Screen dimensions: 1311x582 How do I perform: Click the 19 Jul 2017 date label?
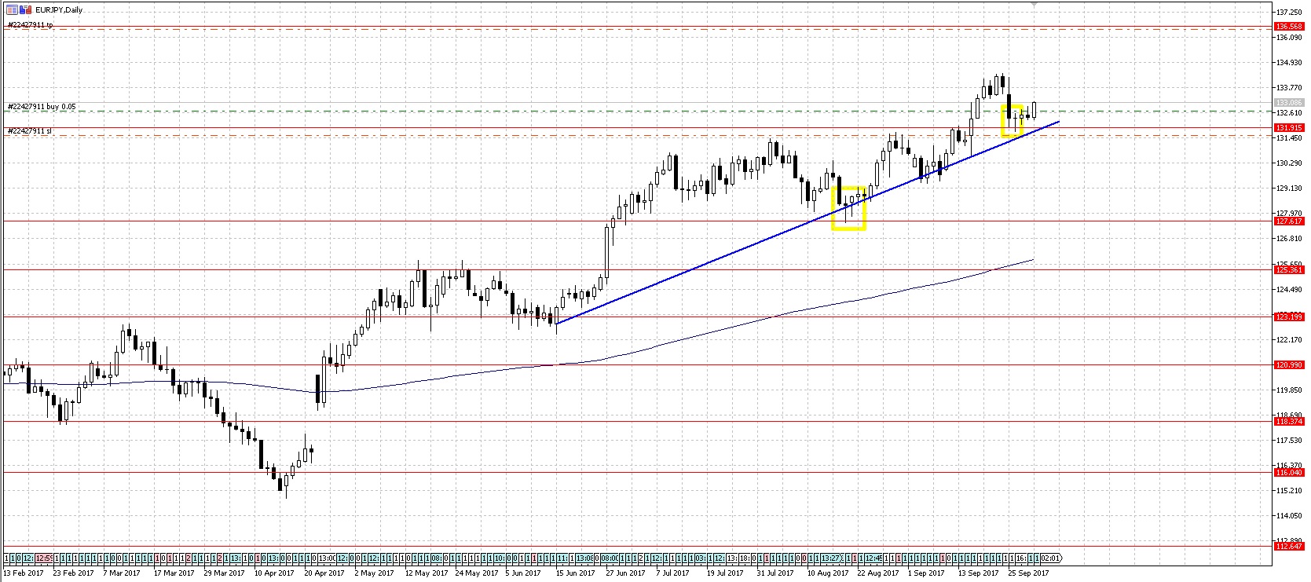point(727,573)
